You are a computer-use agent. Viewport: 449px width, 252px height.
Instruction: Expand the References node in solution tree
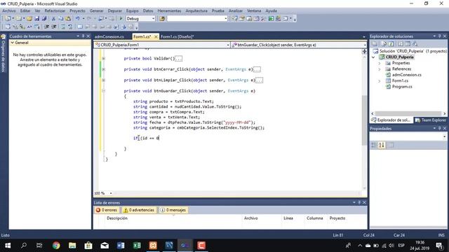click(x=380, y=69)
